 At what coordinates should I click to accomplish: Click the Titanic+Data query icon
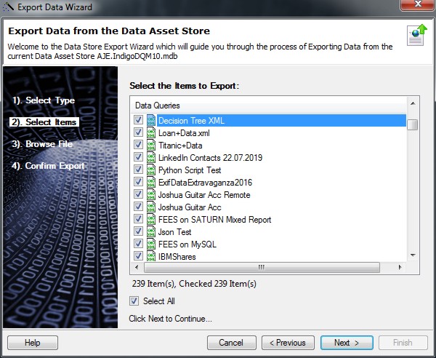151,145
